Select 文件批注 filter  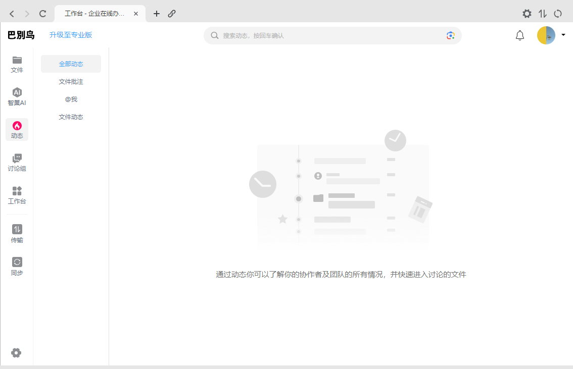click(x=71, y=82)
